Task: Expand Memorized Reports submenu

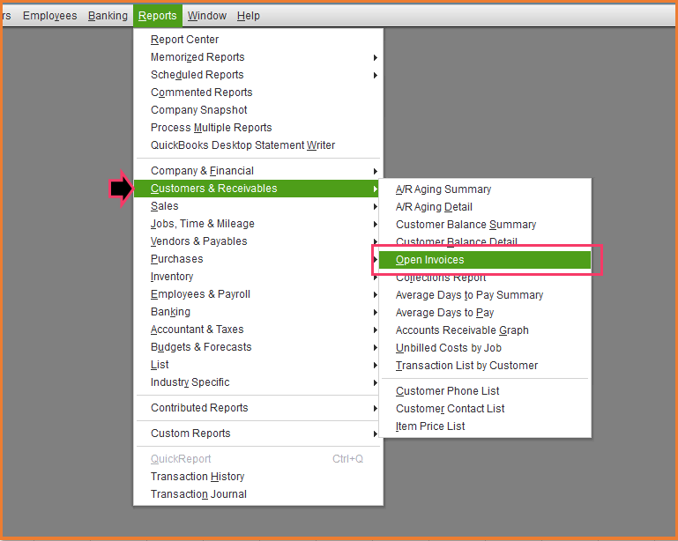Action: point(258,57)
